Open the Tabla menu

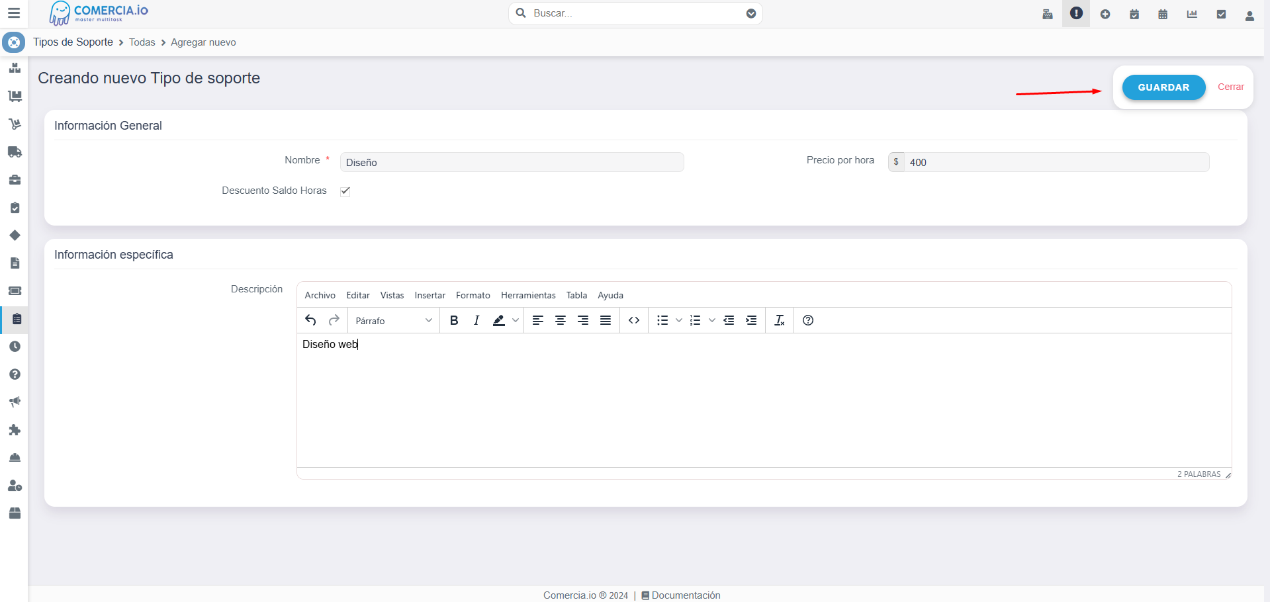tap(576, 295)
